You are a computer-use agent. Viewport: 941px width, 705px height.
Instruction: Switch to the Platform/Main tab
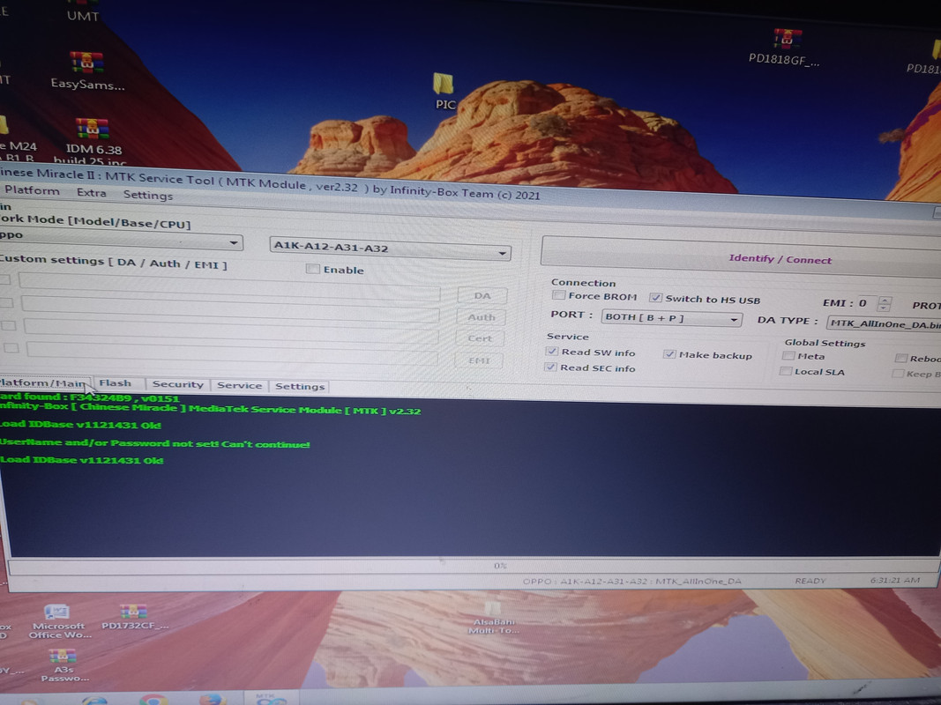[43, 382]
